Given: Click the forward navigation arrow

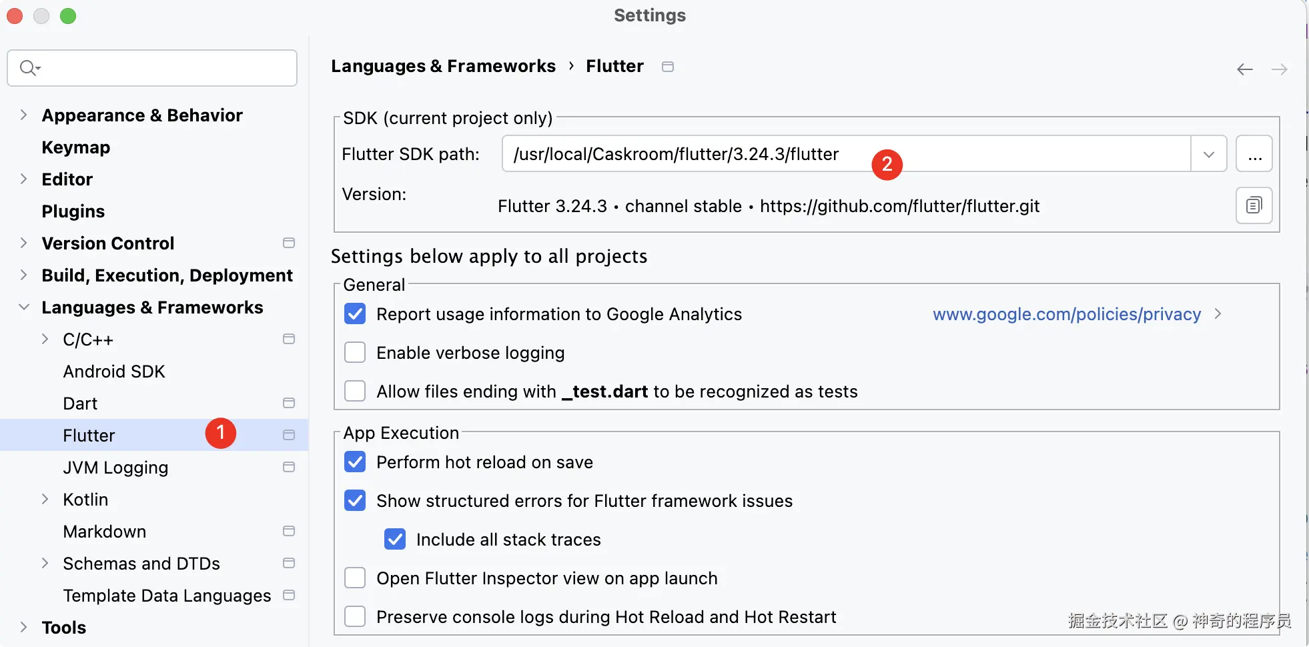Looking at the screenshot, I should coord(1279,69).
